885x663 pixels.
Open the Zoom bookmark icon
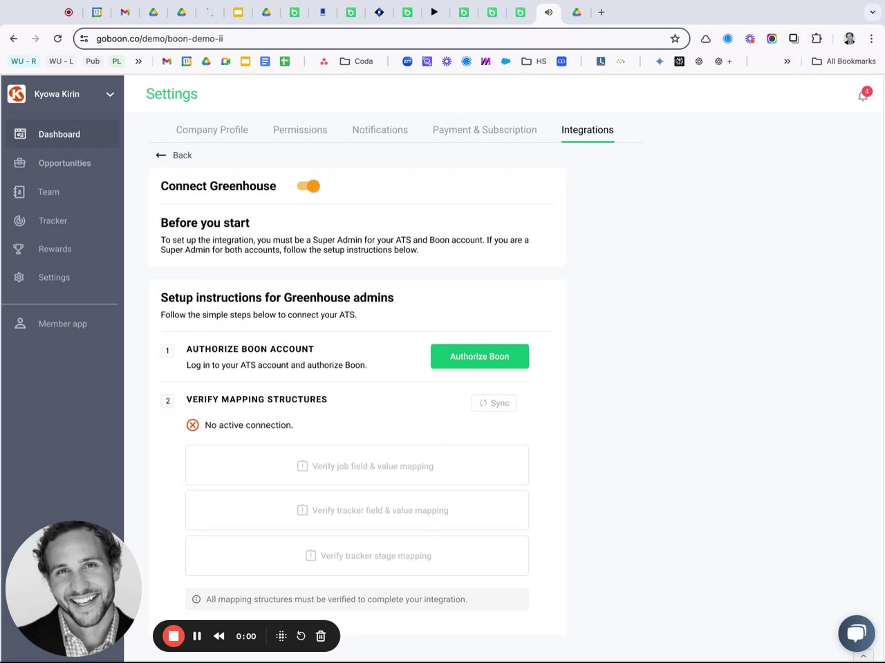click(407, 61)
